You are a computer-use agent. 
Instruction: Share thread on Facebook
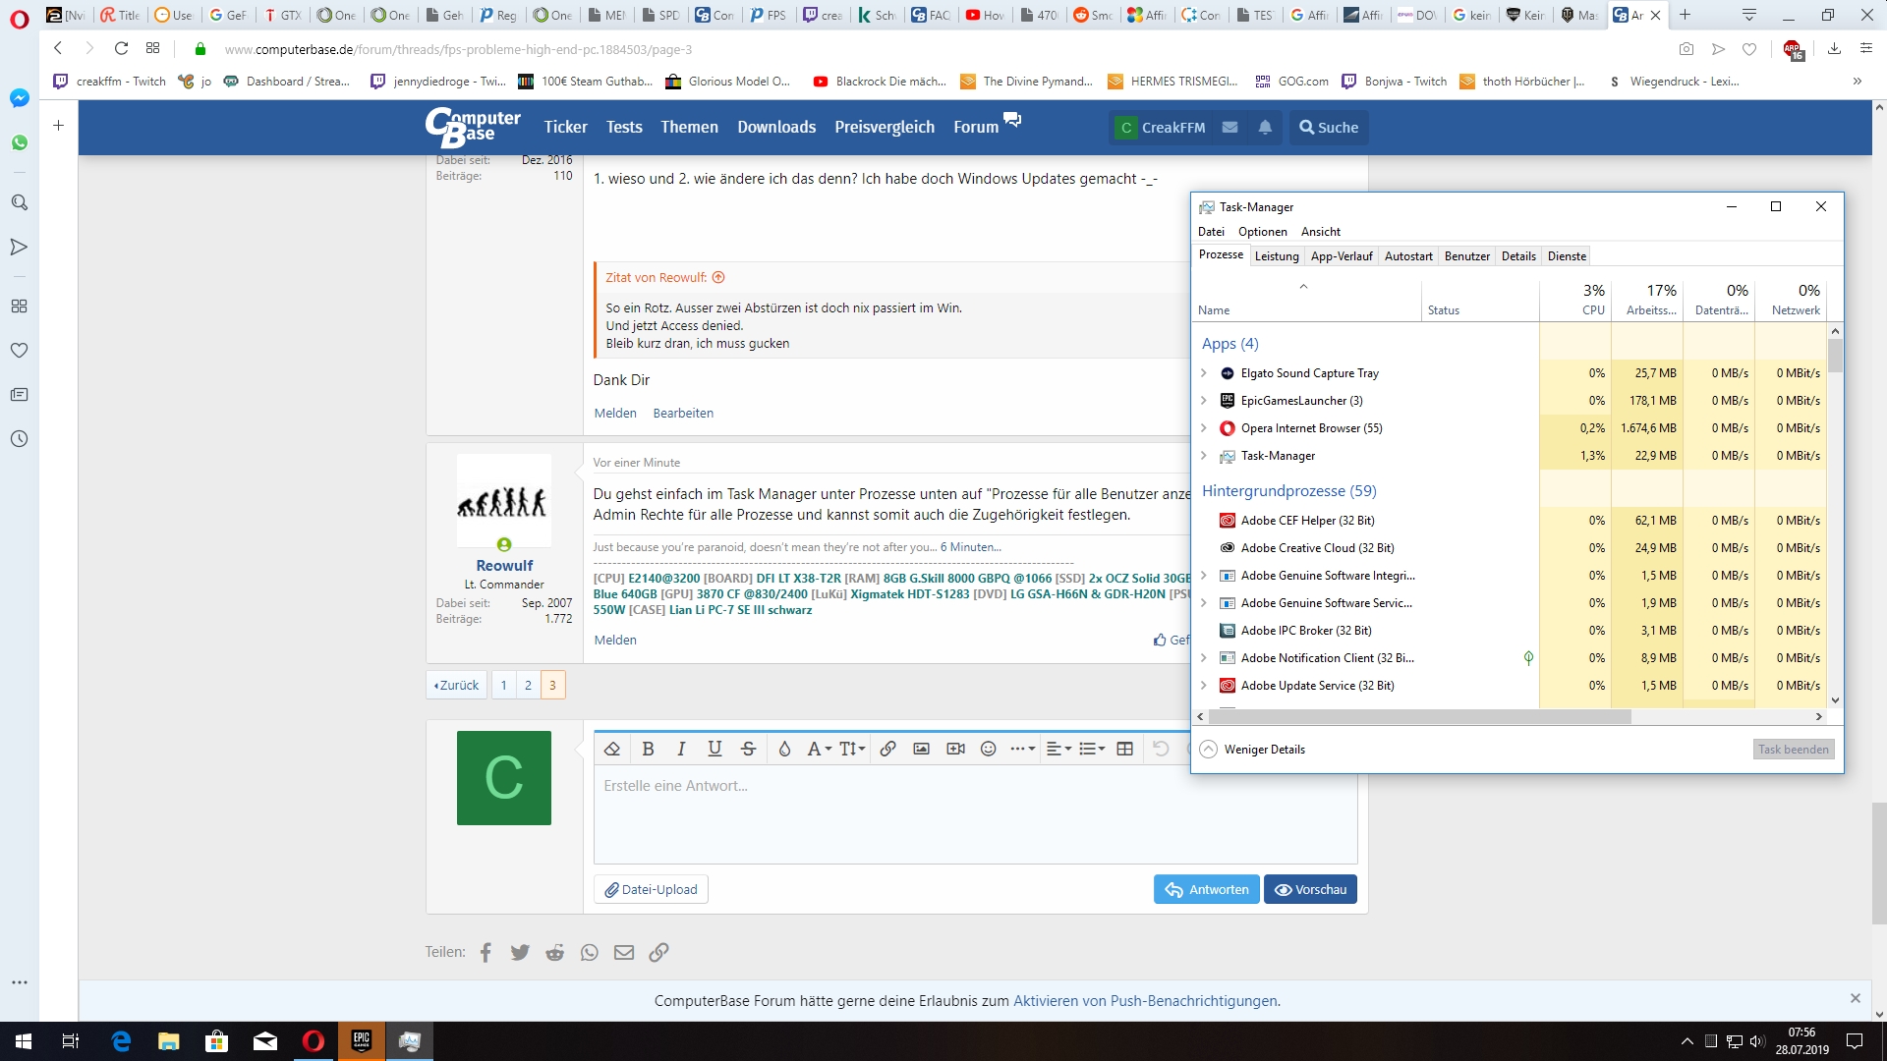point(486,952)
